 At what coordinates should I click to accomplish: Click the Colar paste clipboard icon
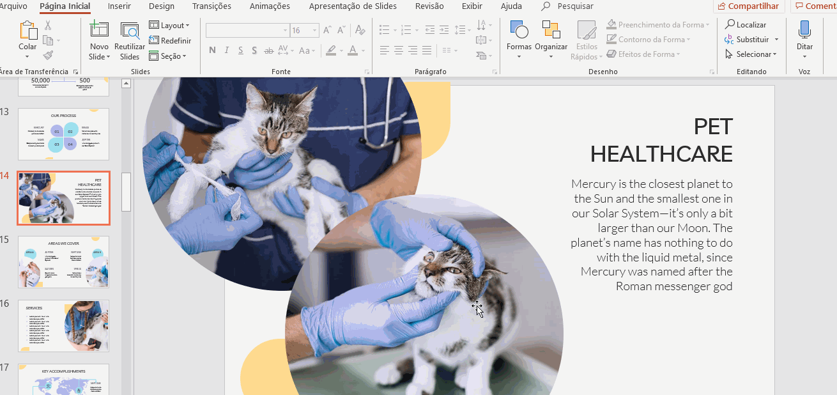28,30
